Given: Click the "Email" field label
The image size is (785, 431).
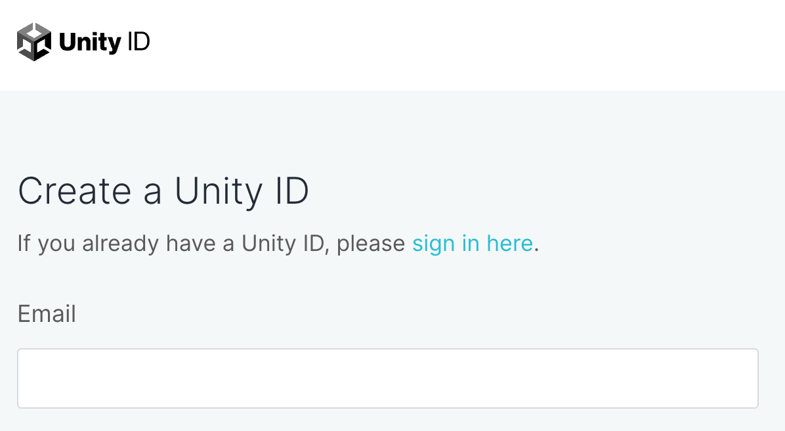Looking at the screenshot, I should (47, 314).
